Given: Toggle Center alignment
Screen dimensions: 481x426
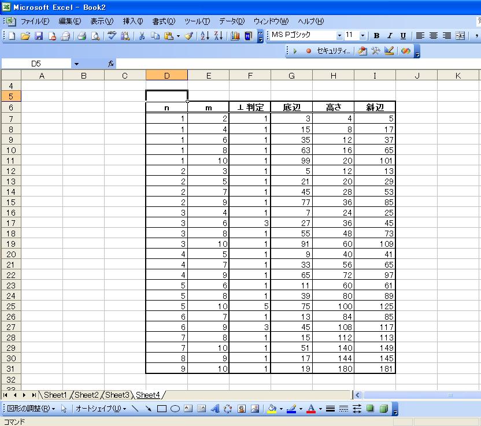Looking at the screenshot, I should pyautogui.click(x=434, y=36).
